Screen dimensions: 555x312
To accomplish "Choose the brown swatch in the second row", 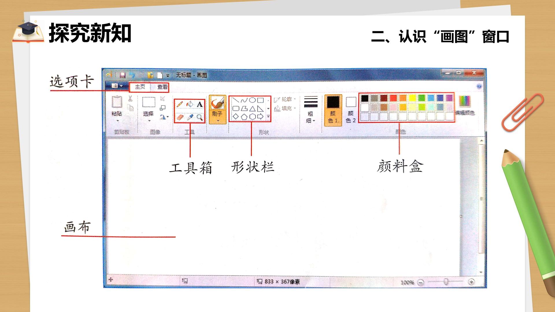I will (384, 107).
